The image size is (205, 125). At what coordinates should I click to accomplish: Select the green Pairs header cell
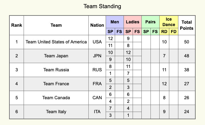pos(150,22)
